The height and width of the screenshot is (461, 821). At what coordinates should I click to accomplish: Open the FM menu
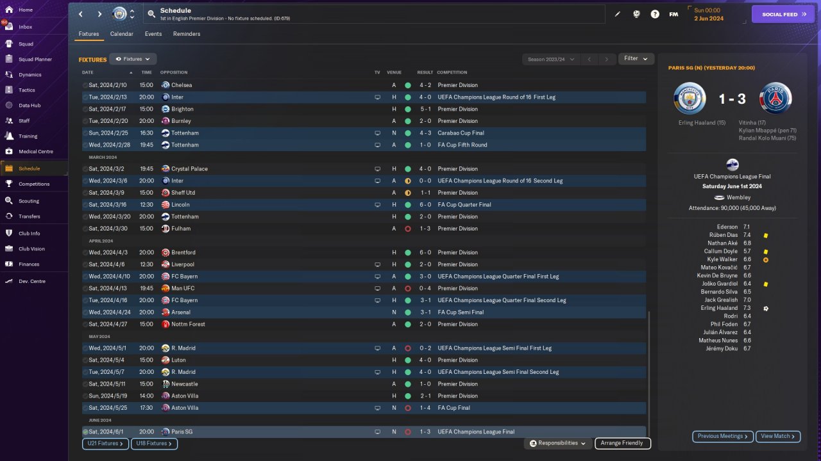coord(673,14)
